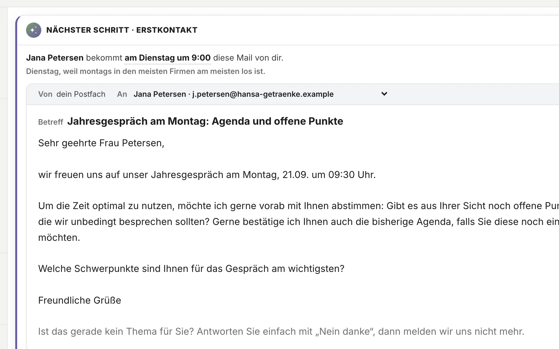Click the 'Freundliche Grüße' closing line
The height and width of the screenshot is (349, 559).
(x=80, y=300)
